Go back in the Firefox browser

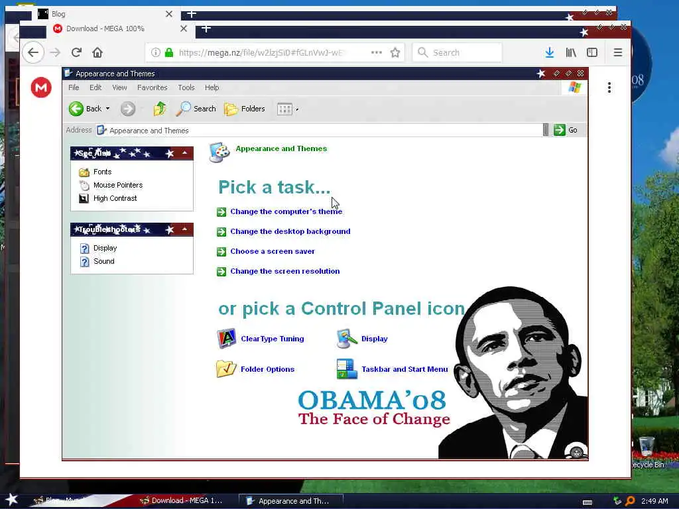[33, 52]
